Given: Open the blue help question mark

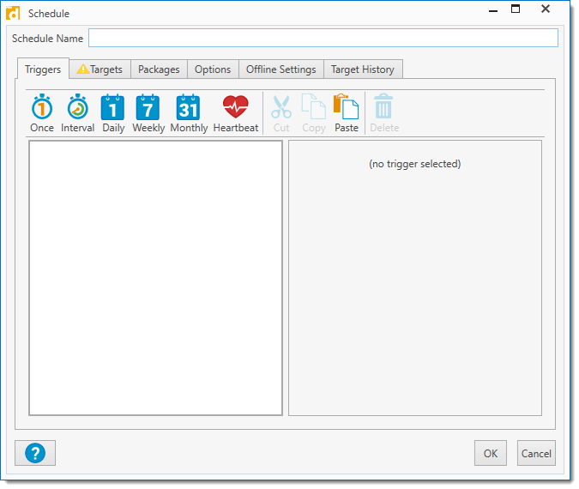Looking at the screenshot, I should click(35, 453).
